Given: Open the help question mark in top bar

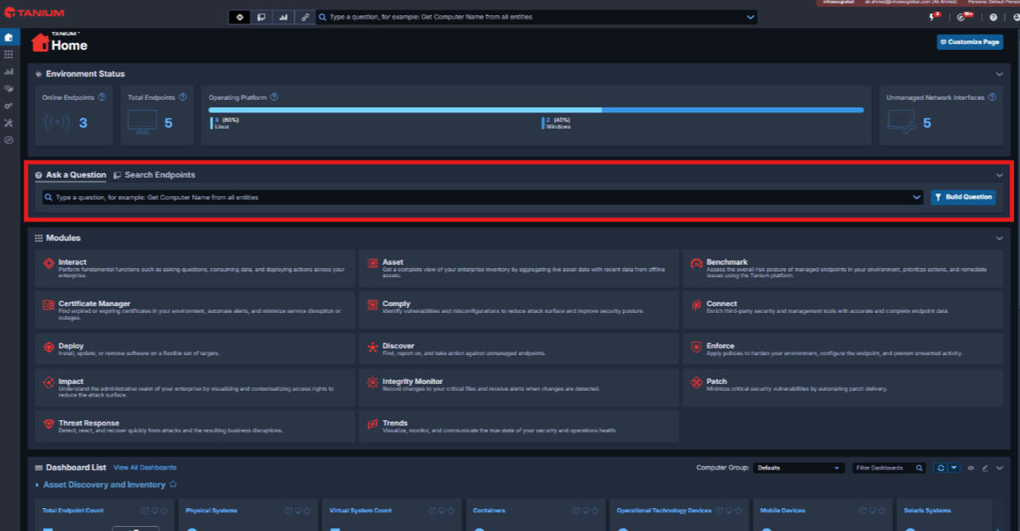Looking at the screenshot, I should point(993,17).
